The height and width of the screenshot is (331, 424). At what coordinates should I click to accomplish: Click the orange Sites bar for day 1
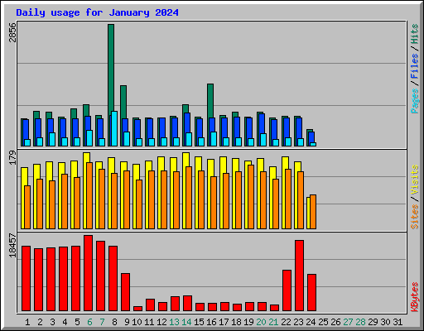tap(27, 207)
